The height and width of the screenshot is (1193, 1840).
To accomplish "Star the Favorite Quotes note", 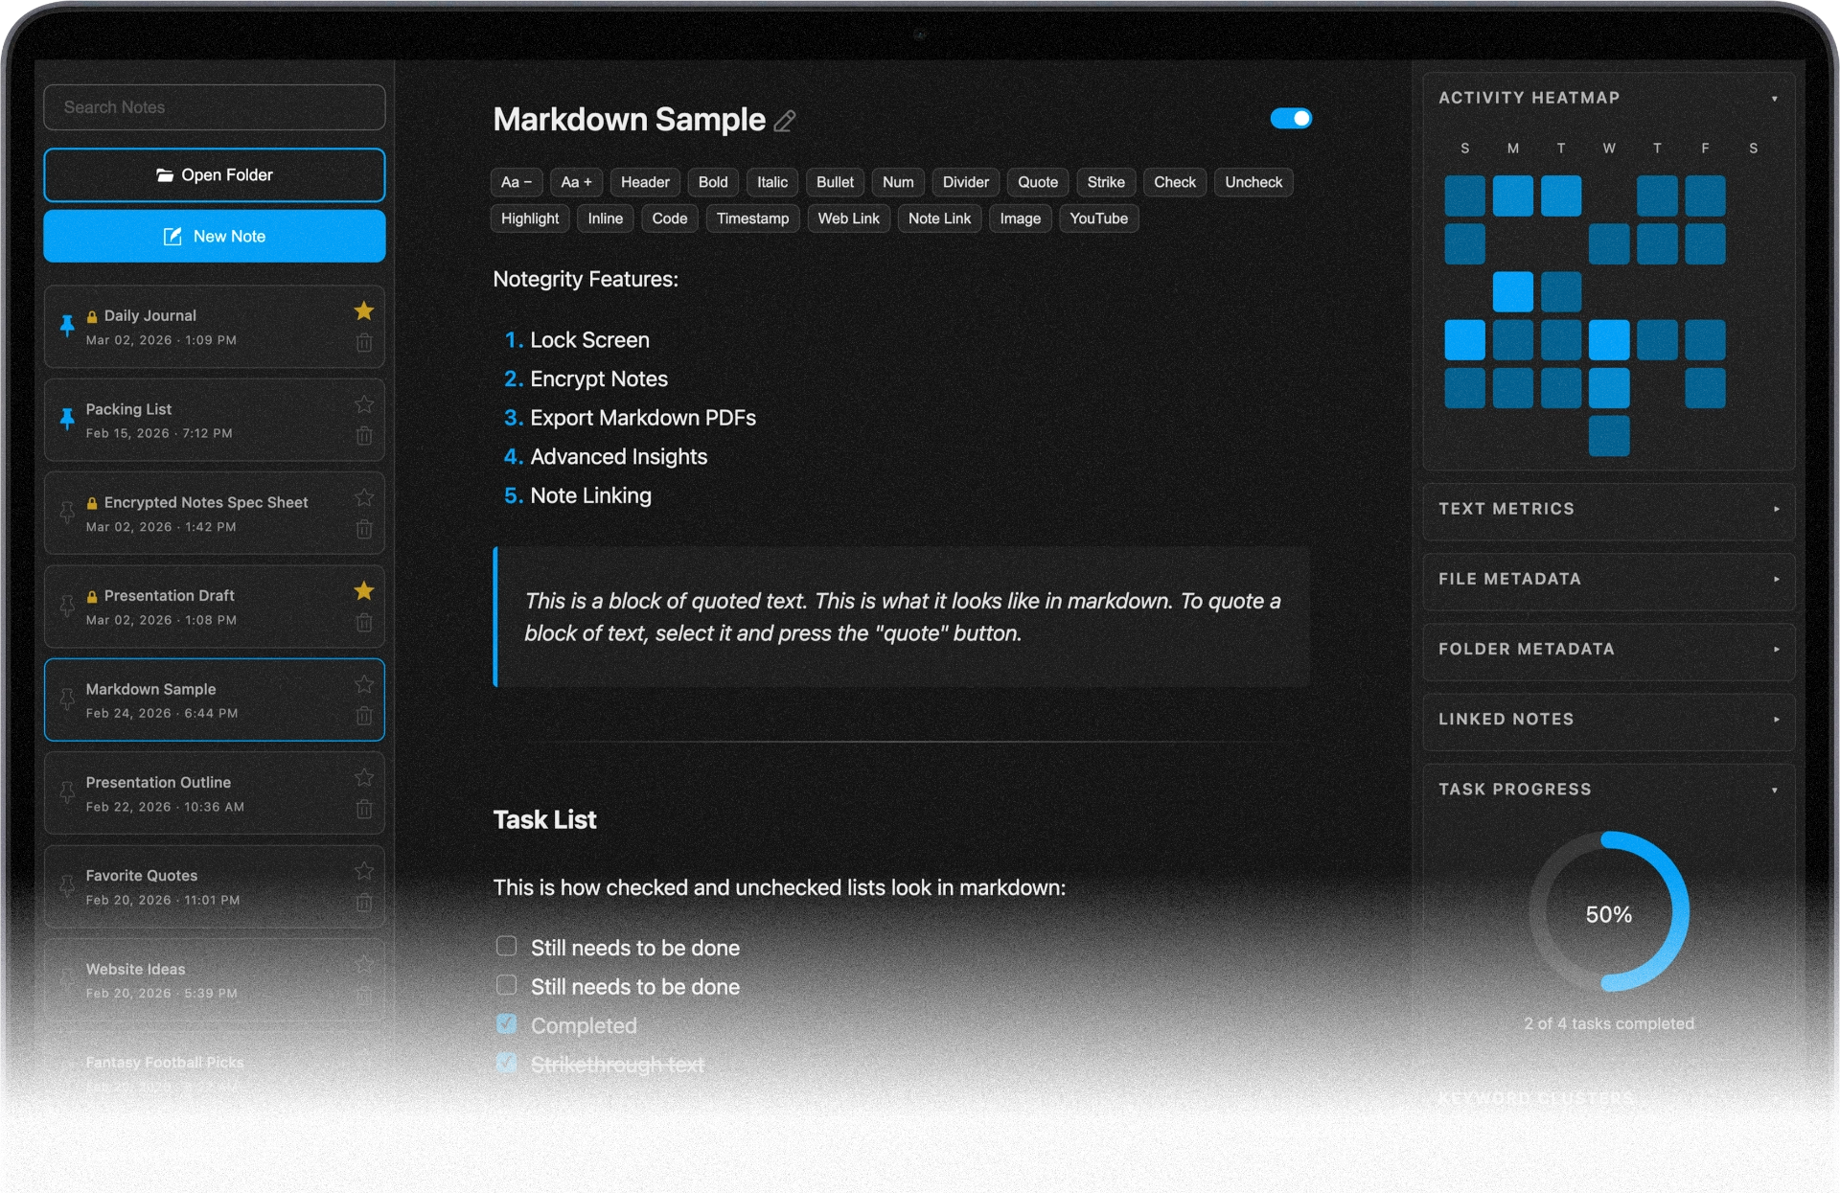I will coord(363,870).
